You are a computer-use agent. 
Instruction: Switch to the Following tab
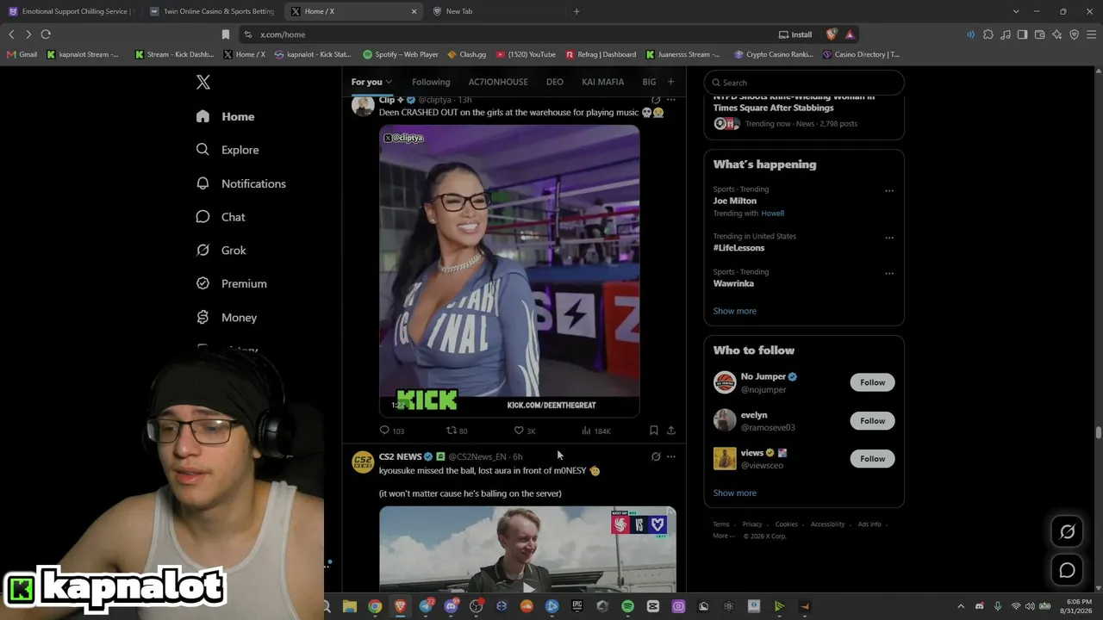point(431,82)
